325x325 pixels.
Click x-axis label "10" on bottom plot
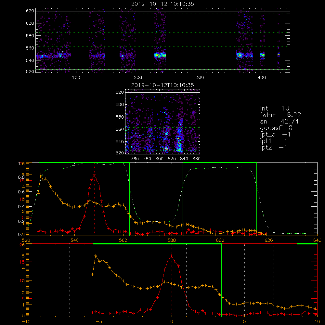pos(317,321)
